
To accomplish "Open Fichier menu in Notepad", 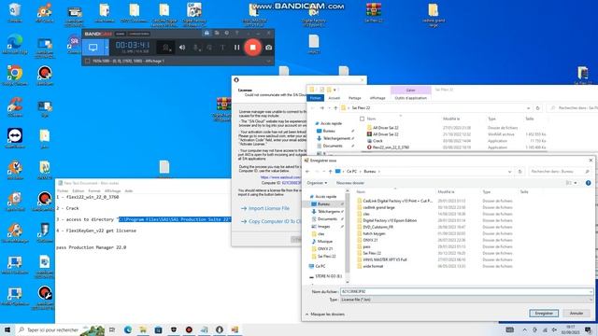I will click(x=63, y=190).
